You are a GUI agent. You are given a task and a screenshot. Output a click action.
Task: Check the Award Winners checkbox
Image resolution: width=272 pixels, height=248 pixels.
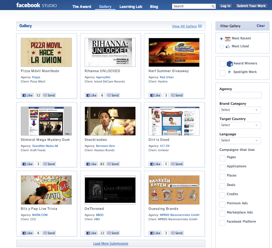[222, 64]
